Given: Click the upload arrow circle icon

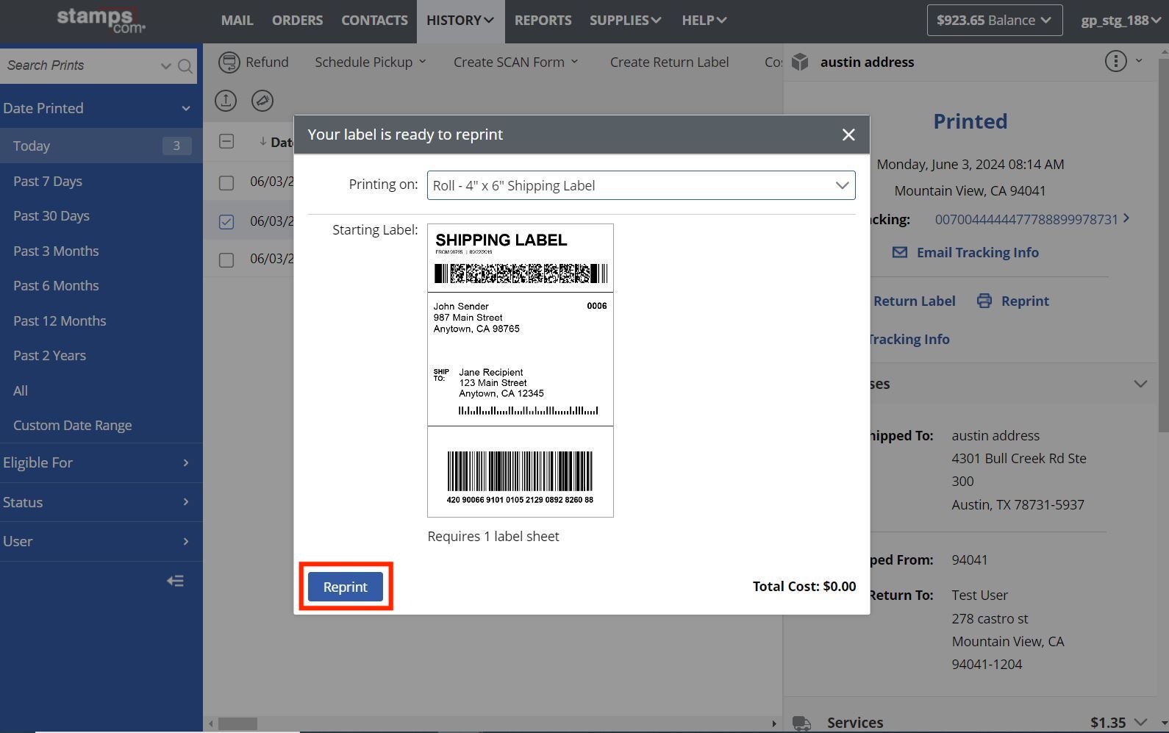Looking at the screenshot, I should click(226, 101).
